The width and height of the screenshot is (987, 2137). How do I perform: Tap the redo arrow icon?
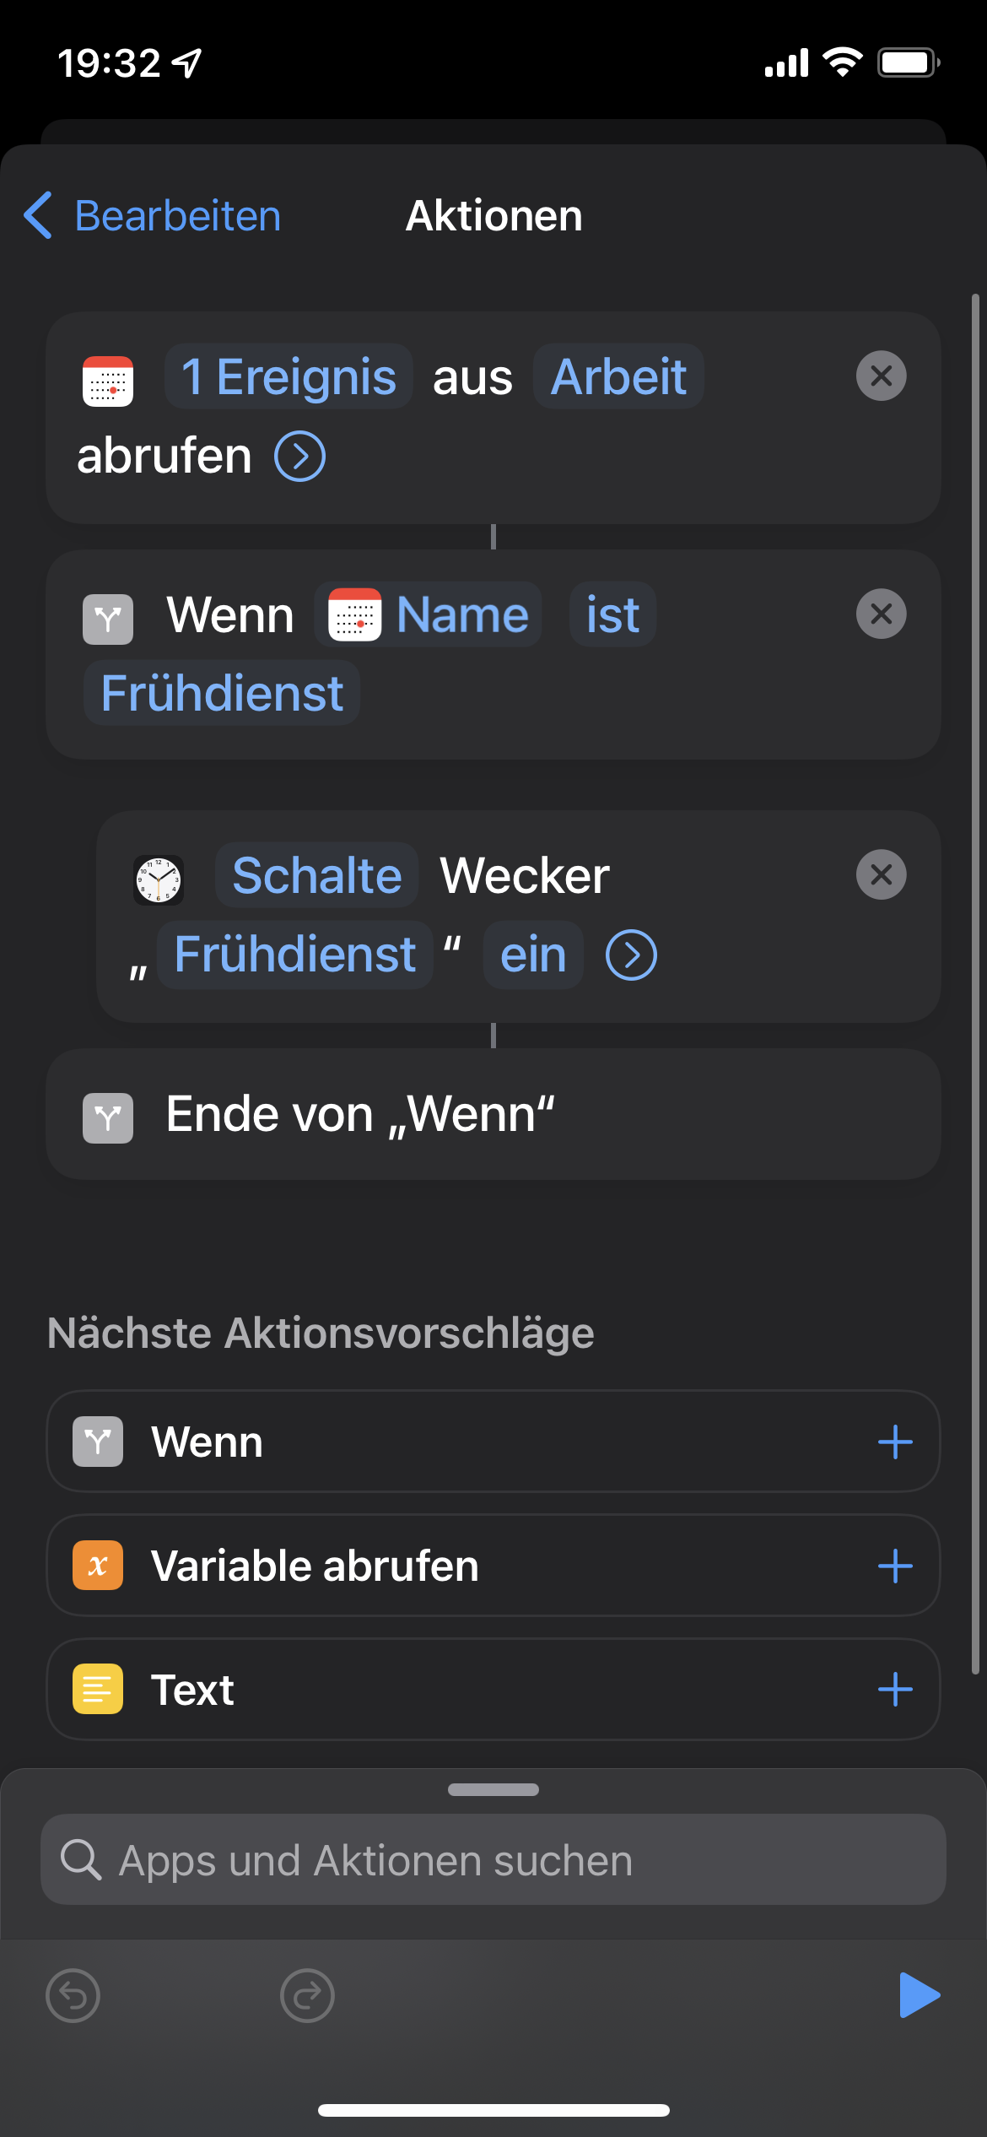coord(307,1995)
